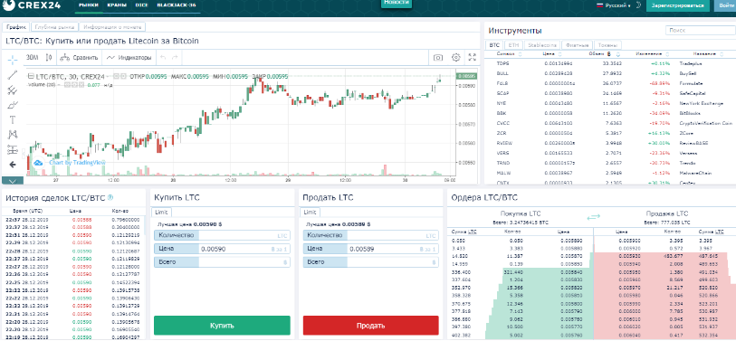Select the Text annotation tool
The image size is (736, 341).
pyautogui.click(x=13, y=119)
